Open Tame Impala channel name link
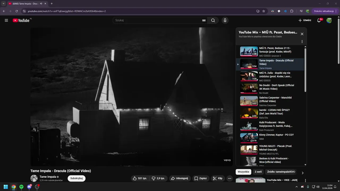The image size is (340, 191). [x=48, y=177]
